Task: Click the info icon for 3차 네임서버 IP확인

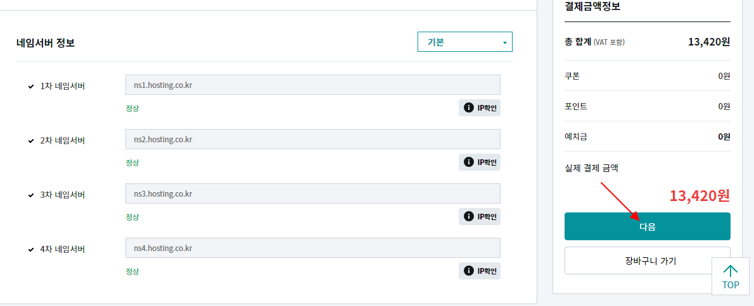Action: (x=468, y=216)
